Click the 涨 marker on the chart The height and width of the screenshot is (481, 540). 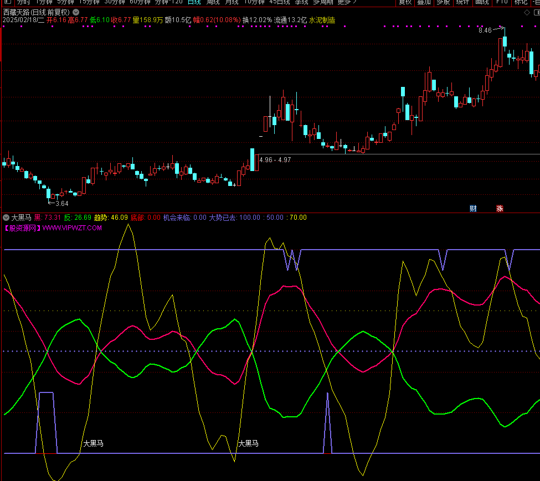coord(500,209)
